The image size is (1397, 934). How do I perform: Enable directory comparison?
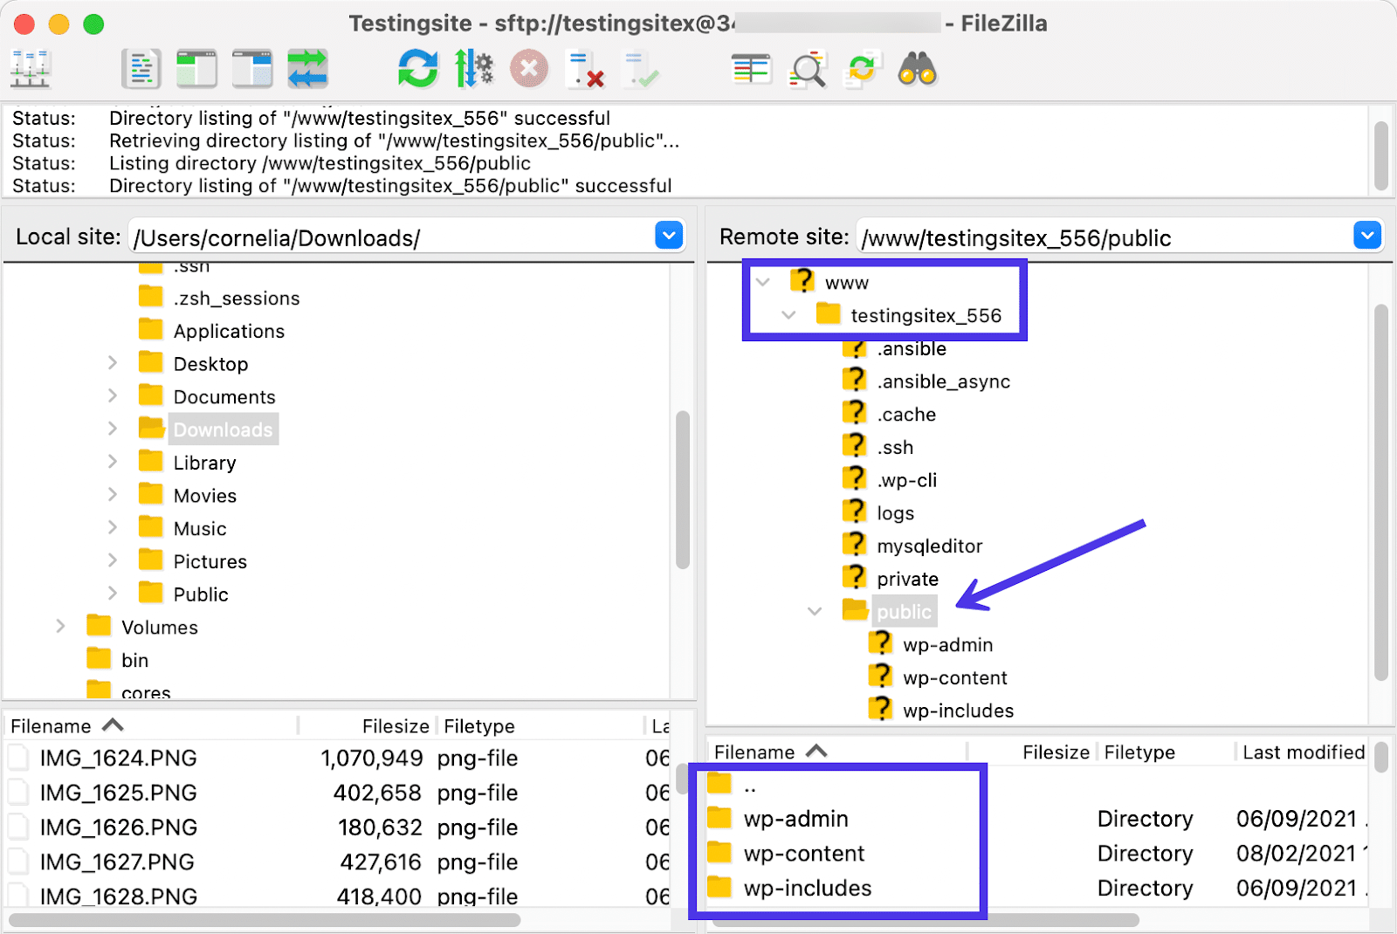751,68
